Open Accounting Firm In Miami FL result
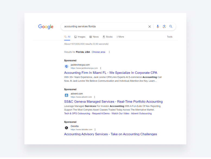 111,73
